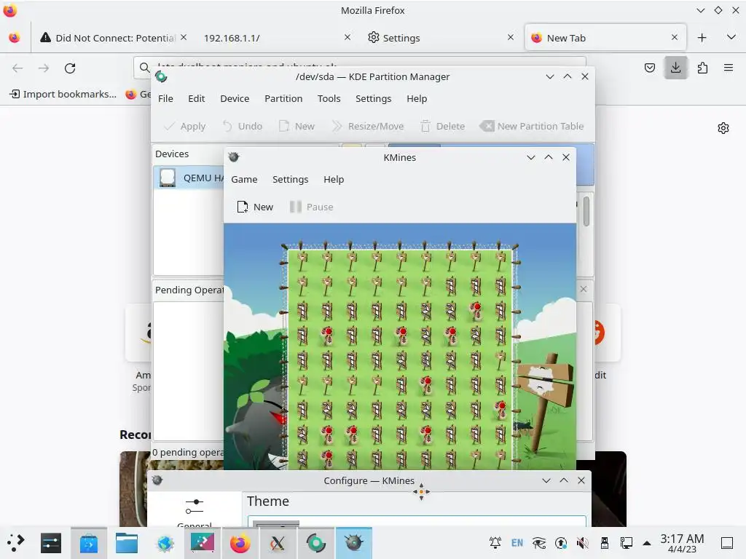746x559 pixels.
Task: Open Firefox Downloads panel
Action: click(675, 68)
